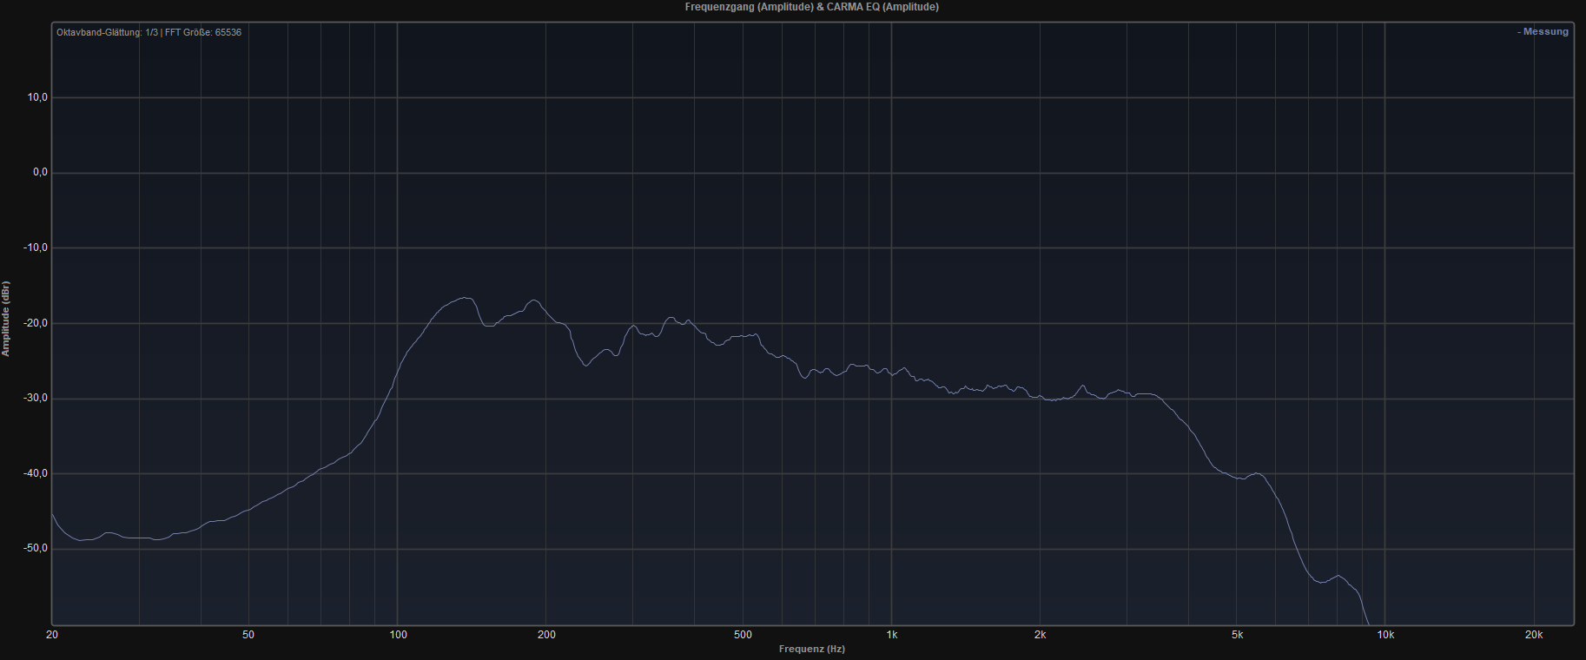Click the 20 label on the frequency axis

click(x=52, y=635)
